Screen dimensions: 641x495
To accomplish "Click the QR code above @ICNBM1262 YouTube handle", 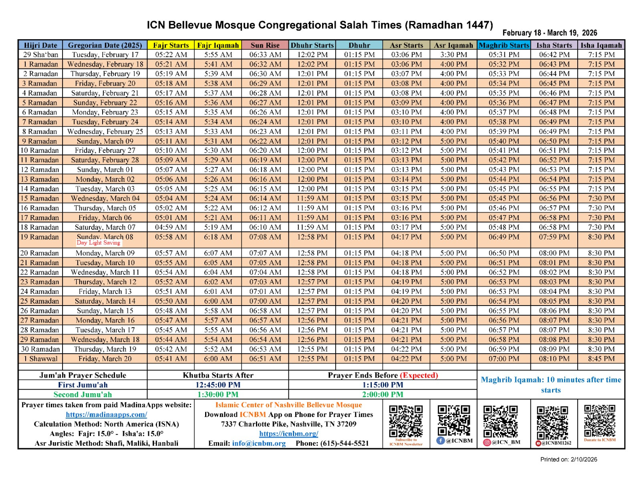I will point(552,423).
